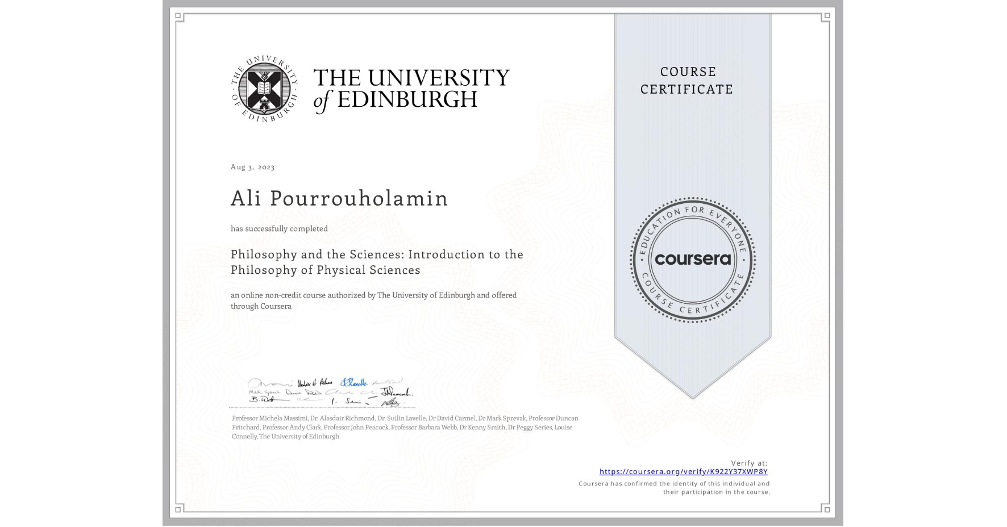Click the 'has successfully completed' subtitle

(280, 228)
